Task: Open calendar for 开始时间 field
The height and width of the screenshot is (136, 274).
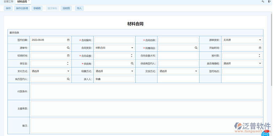Action: (x=260, y=48)
